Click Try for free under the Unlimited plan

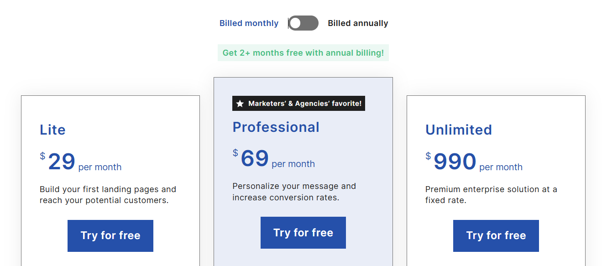click(496, 235)
